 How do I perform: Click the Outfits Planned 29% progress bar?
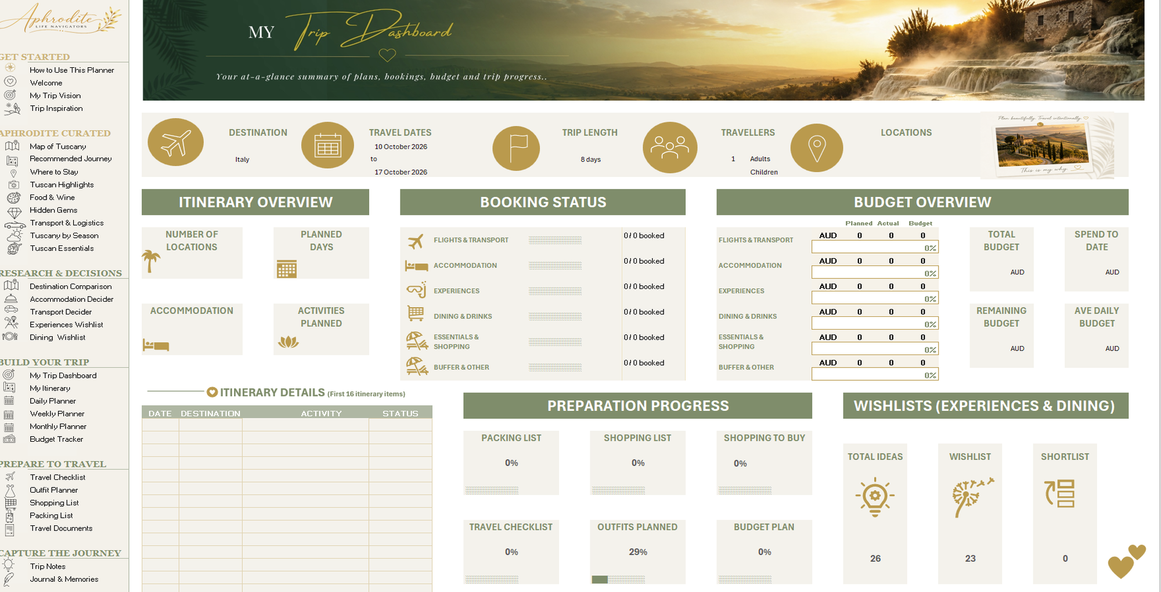[618, 579]
